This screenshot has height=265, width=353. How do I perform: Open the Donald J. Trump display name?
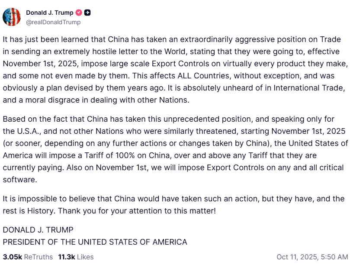pyautogui.click(x=50, y=13)
